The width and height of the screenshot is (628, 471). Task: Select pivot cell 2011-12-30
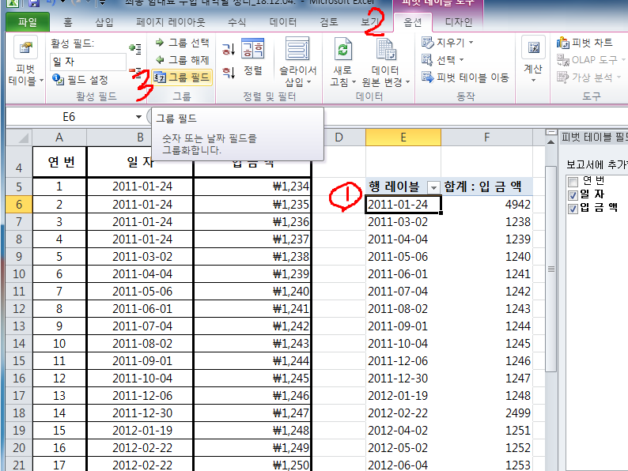(x=403, y=379)
